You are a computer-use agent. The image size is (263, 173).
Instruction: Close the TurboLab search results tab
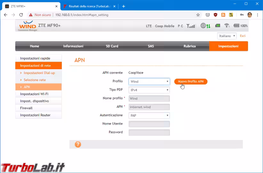click(115, 6)
